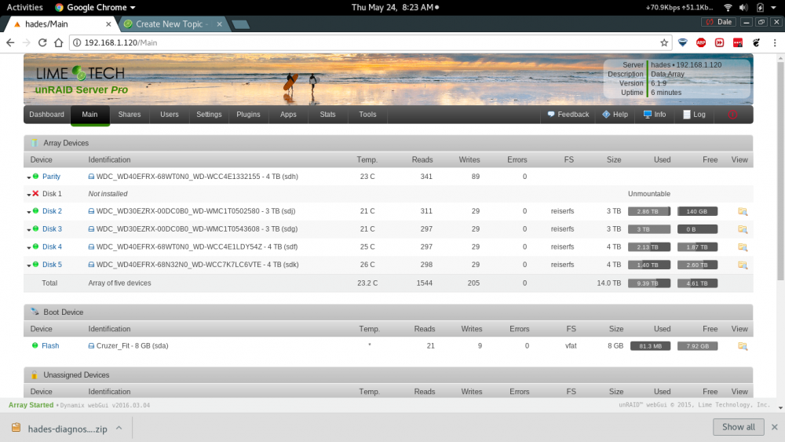Open the Plugins tab
785x442 pixels.
[248, 115]
